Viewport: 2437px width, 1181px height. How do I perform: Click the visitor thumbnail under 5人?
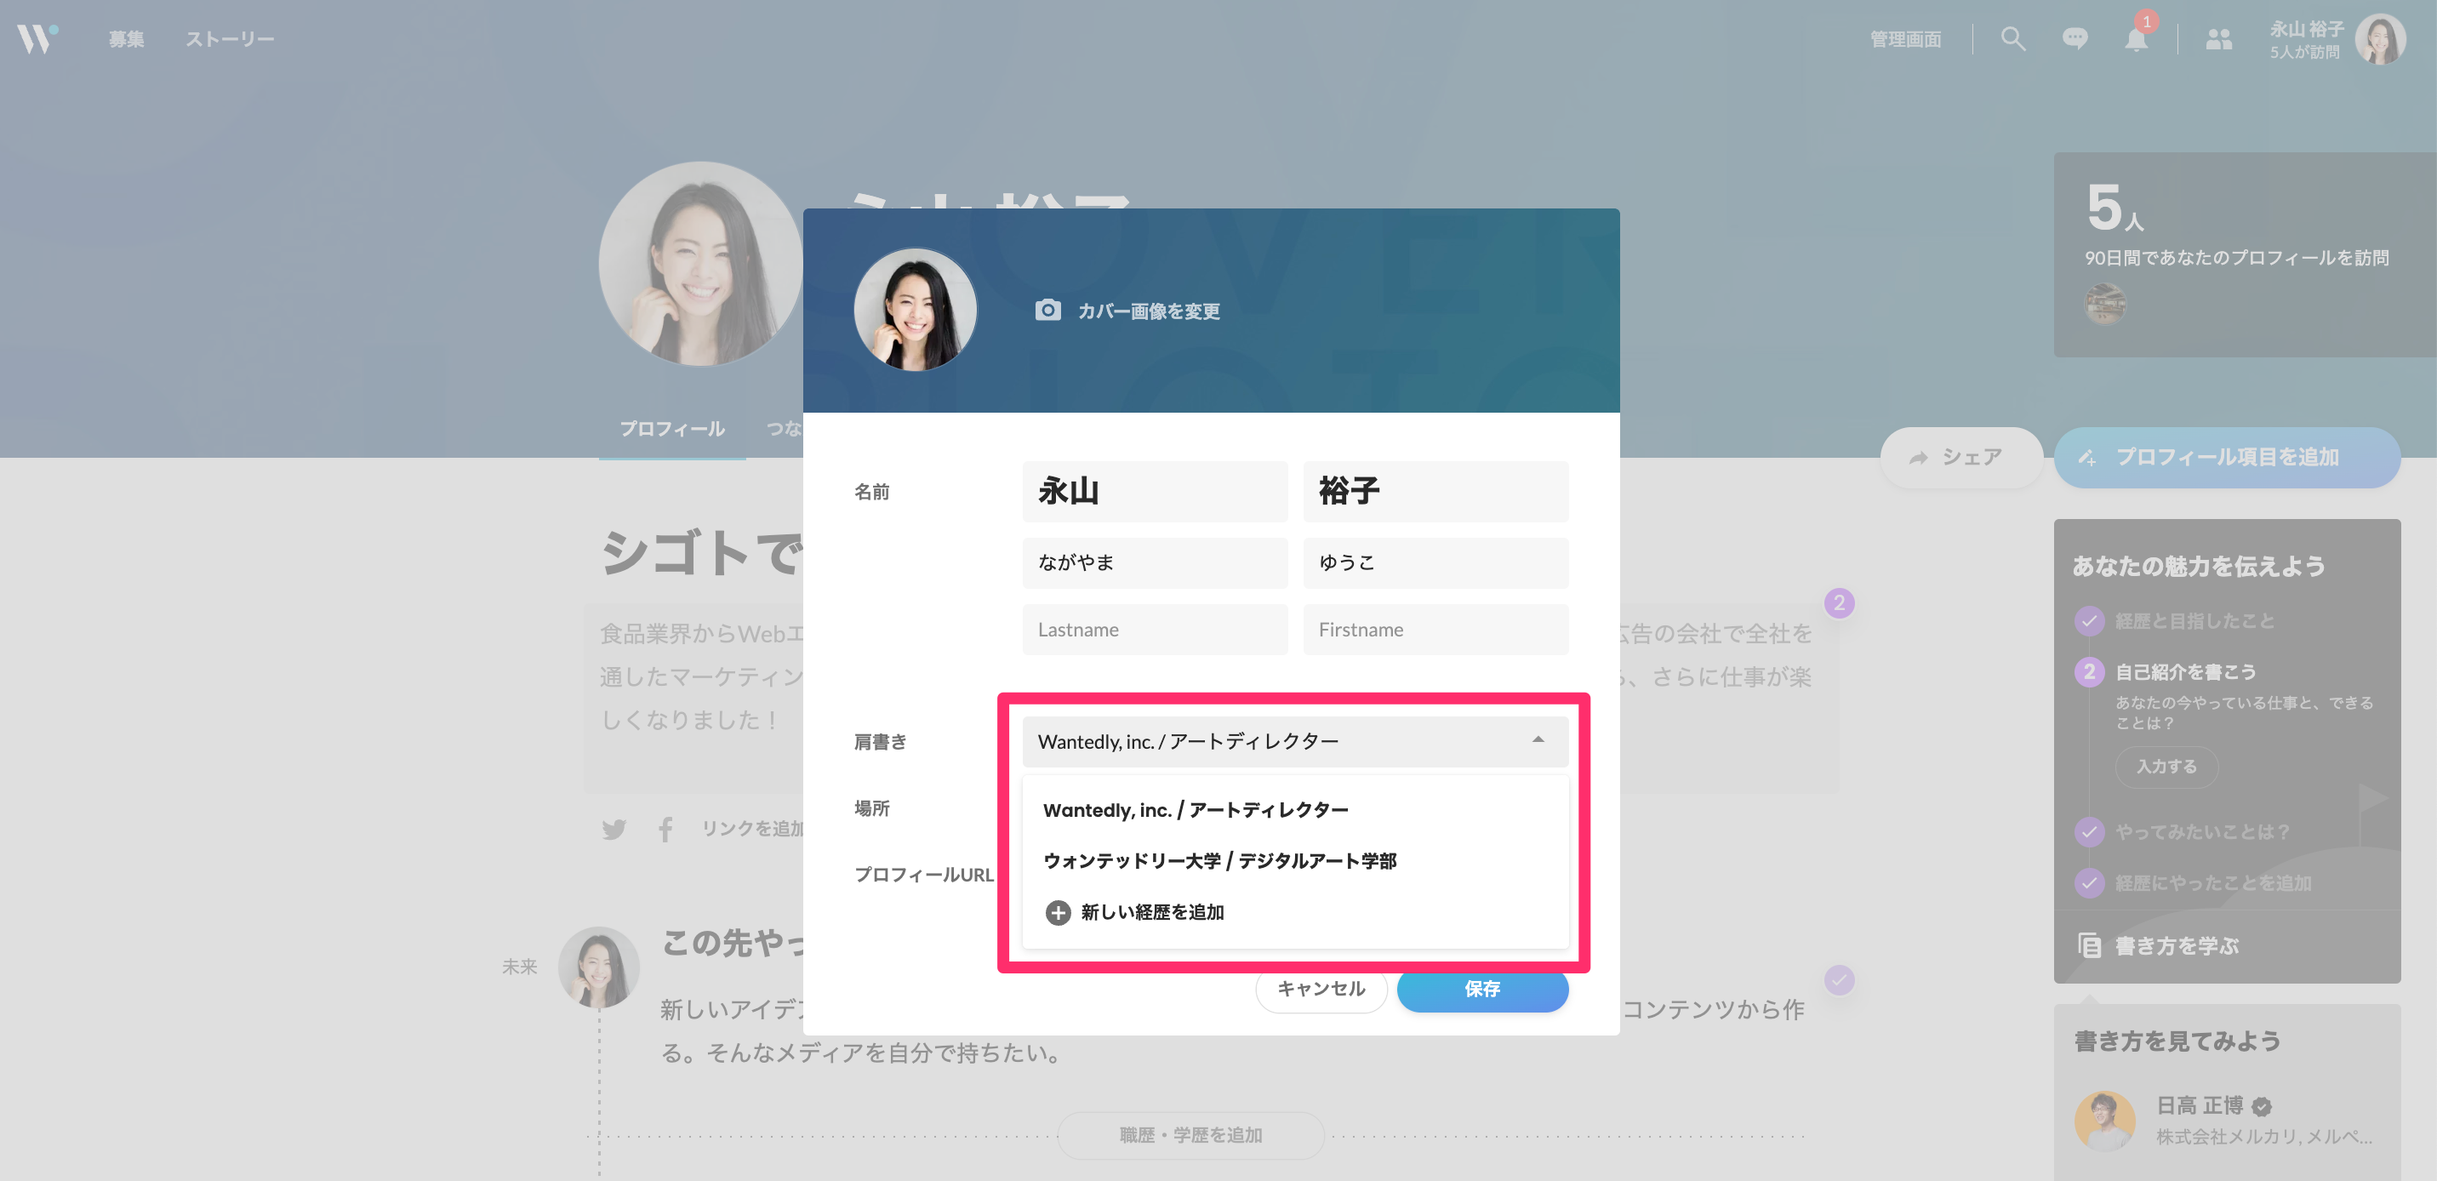click(x=2105, y=305)
